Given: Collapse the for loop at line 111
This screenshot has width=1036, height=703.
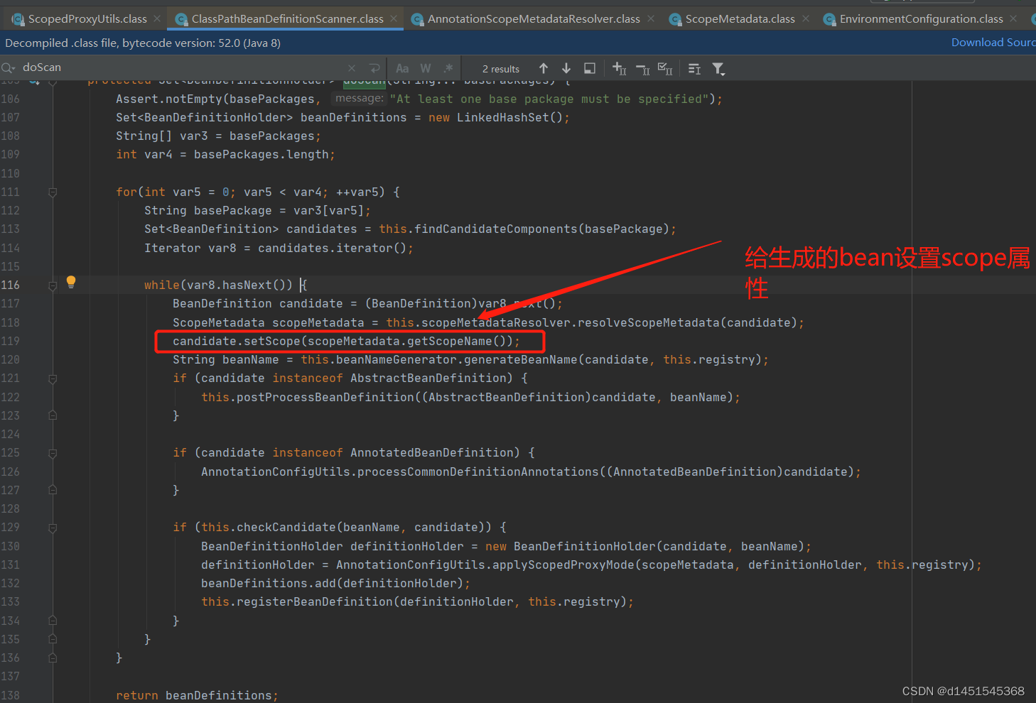Looking at the screenshot, I should click(53, 192).
